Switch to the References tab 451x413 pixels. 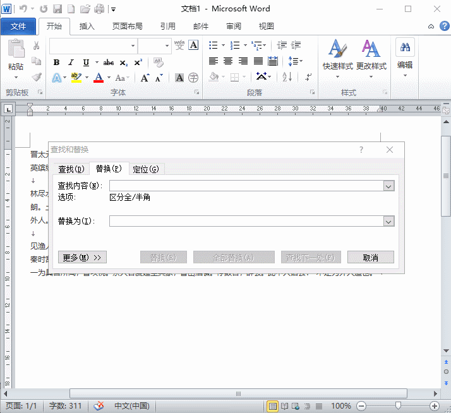click(167, 27)
